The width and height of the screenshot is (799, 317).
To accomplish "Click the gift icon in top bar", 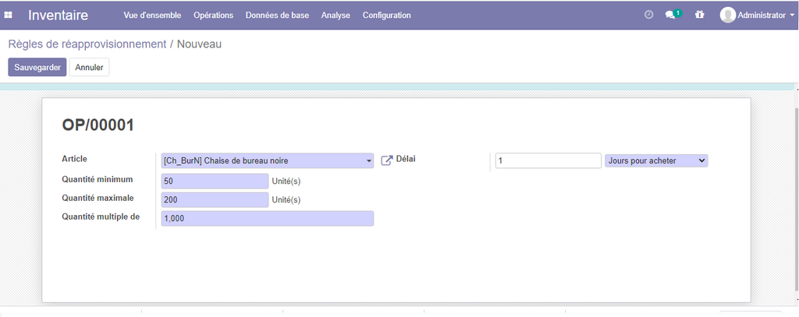I will 699,15.
